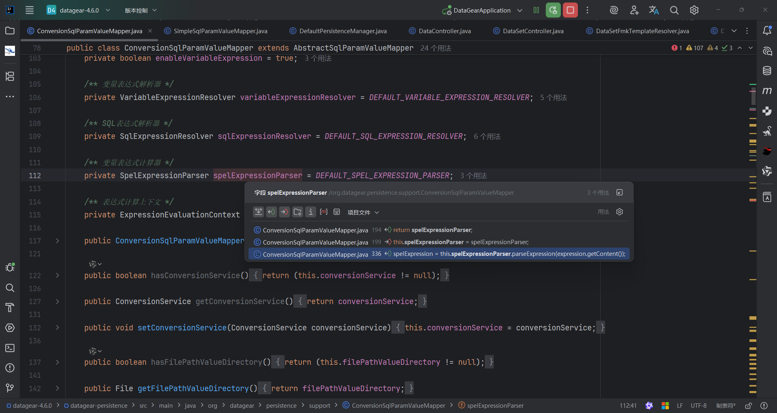Open usage at line 194 return spelExpressionParser
The width and height of the screenshot is (777, 413).
click(439, 230)
